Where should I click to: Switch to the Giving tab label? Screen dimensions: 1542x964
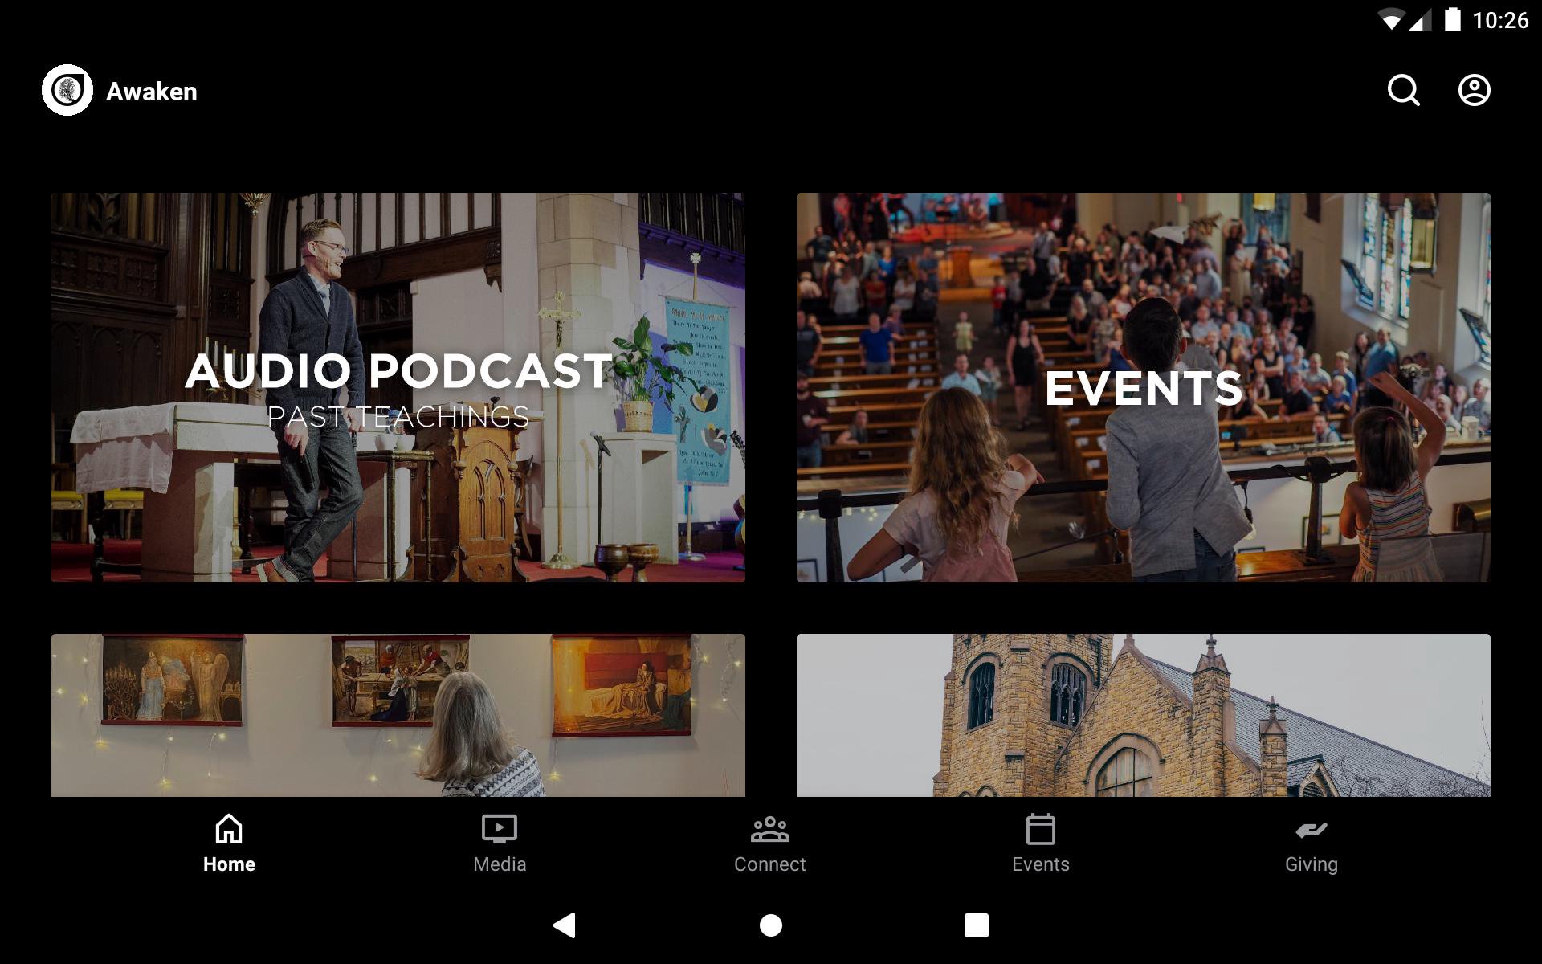click(x=1311, y=864)
